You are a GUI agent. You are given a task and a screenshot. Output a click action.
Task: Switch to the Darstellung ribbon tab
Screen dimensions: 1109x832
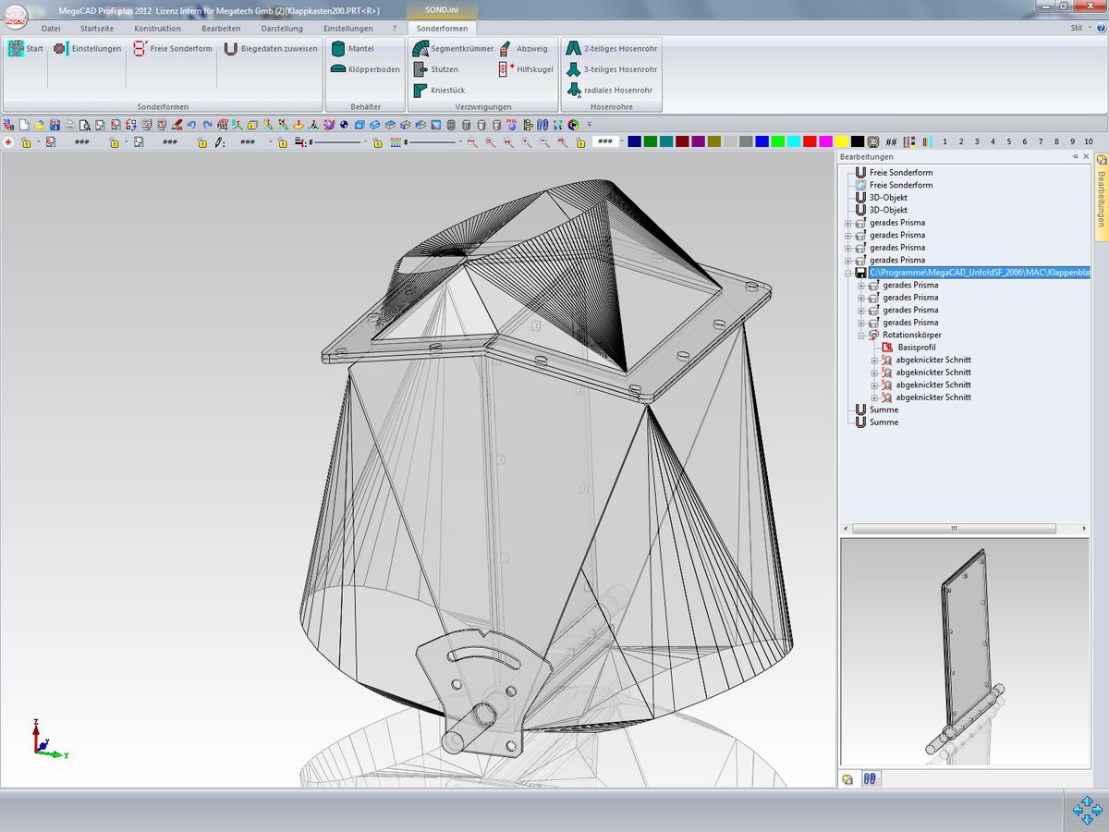282,29
